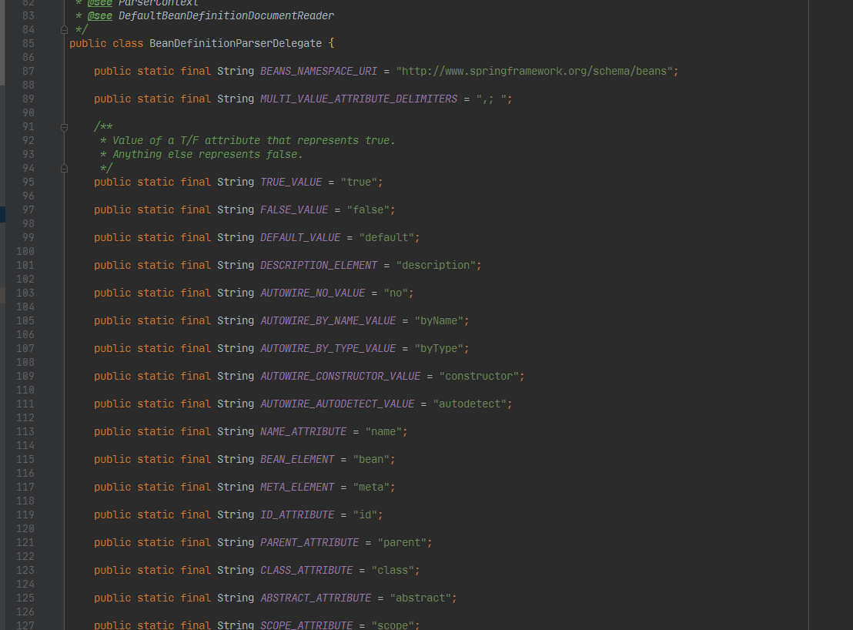The width and height of the screenshot is (853, 630).
Task: Click the TRUE_VALUE constant name
Action: tap(291, 183)
